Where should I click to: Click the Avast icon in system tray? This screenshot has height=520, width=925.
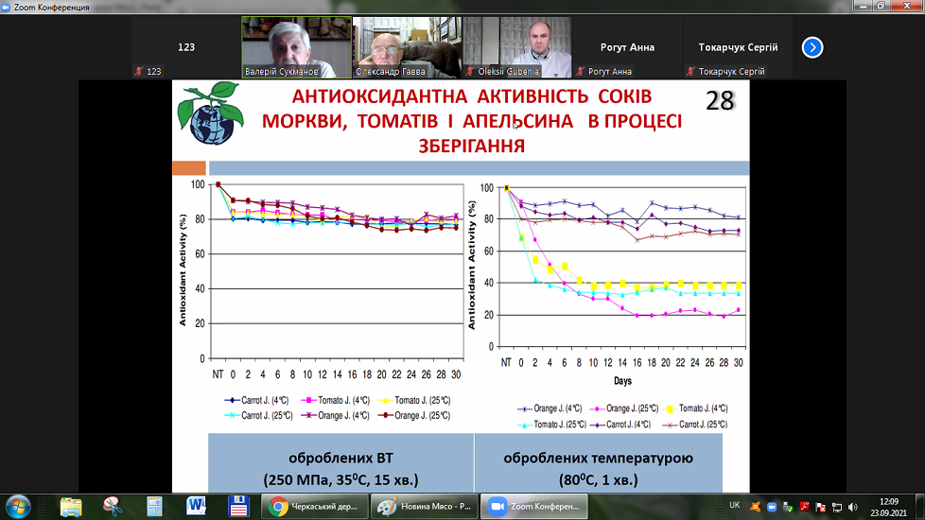(x=755, y=507)
